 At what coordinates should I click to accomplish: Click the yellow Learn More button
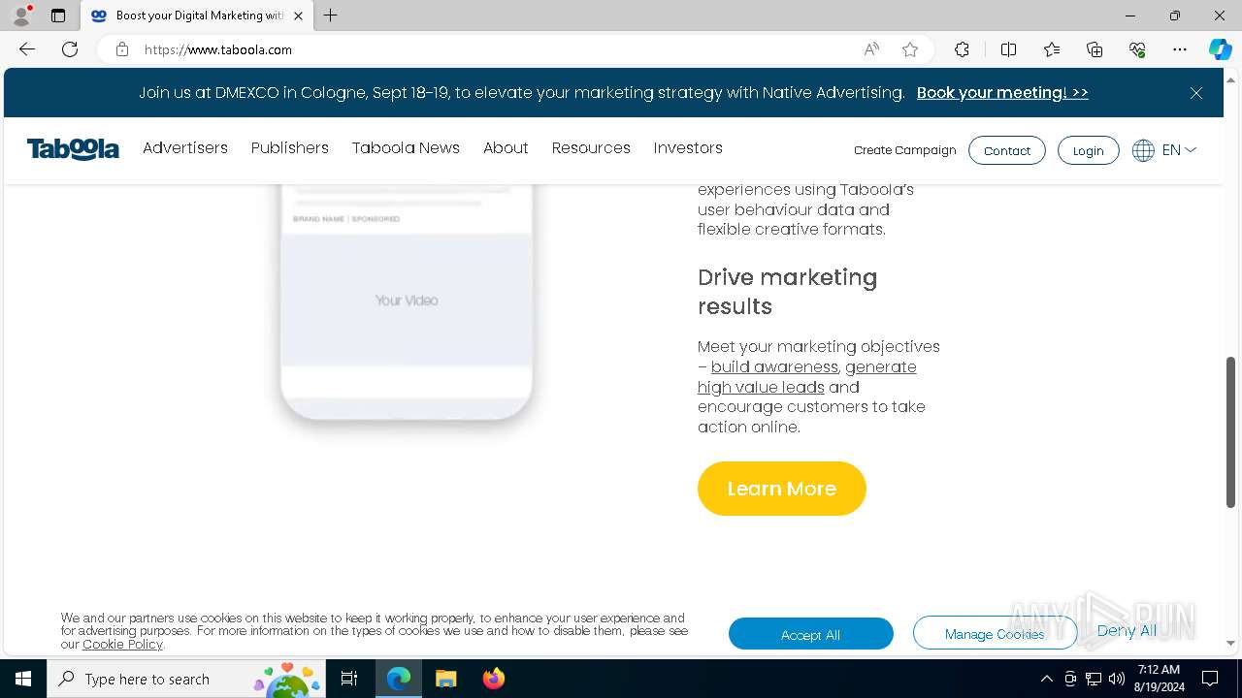click(x=781, y=489)
